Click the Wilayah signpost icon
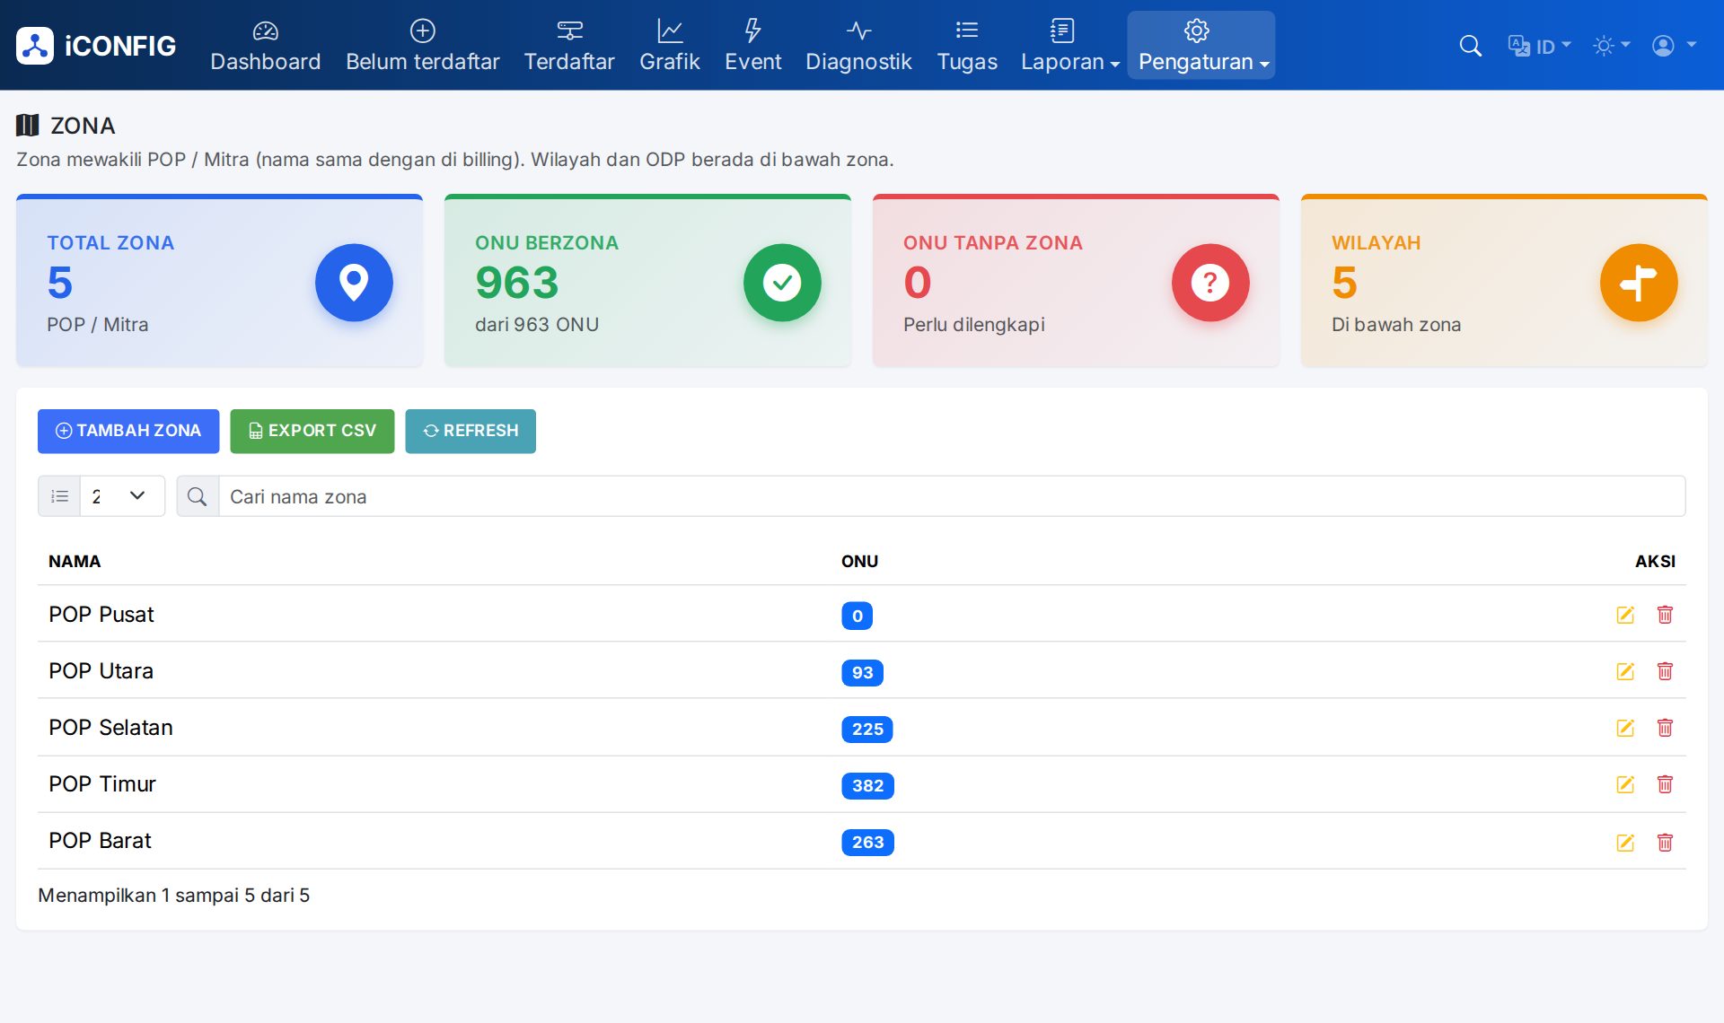This screenshot has width=1724, height=1023. (1639, 283)
